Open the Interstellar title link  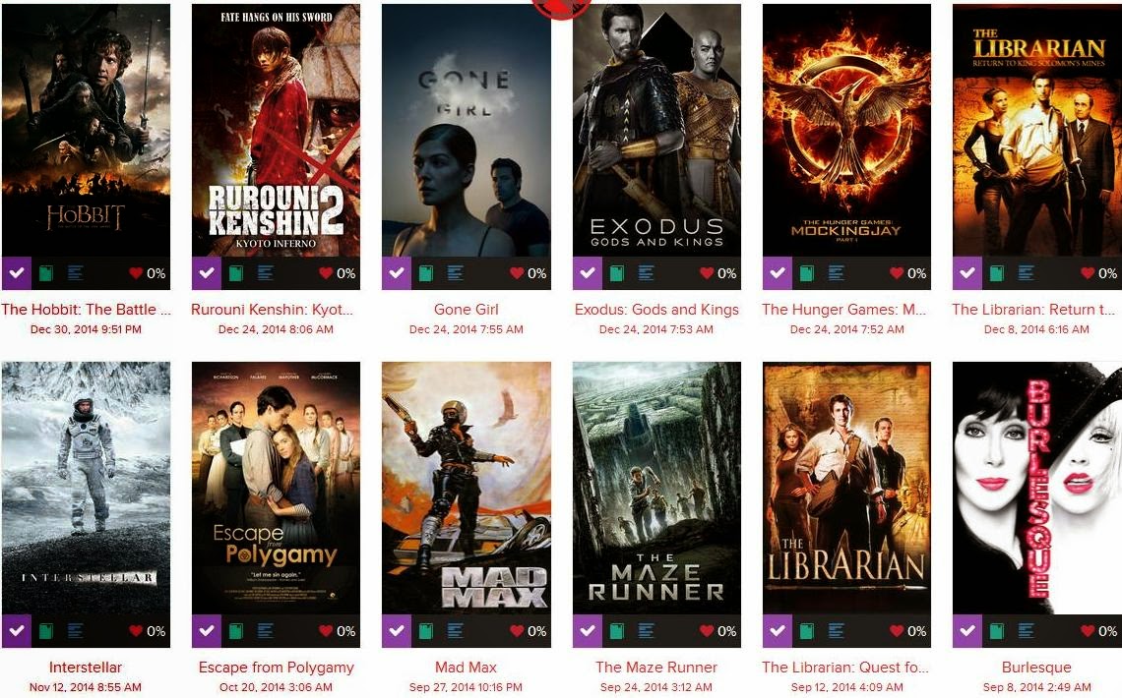(x=86, y=668)
